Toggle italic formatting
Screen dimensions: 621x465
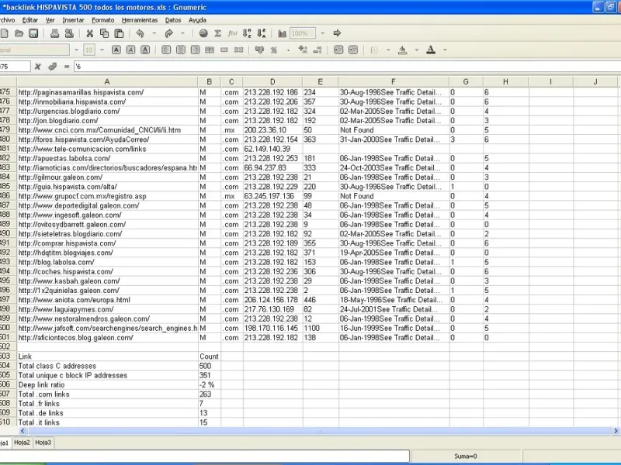[130, 50]
